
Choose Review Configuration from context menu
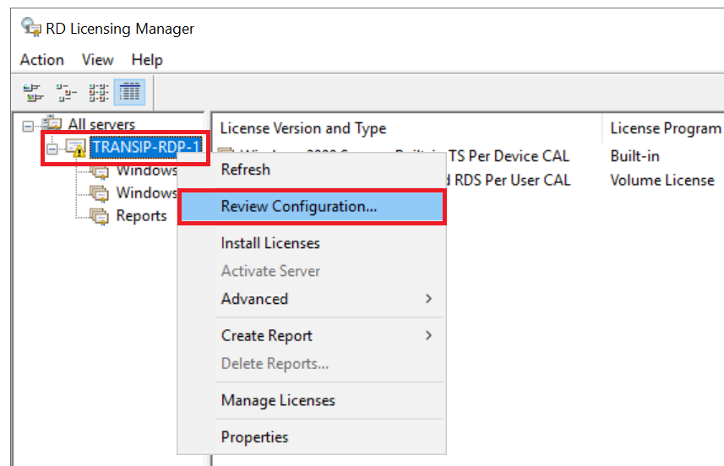point(312,207)
